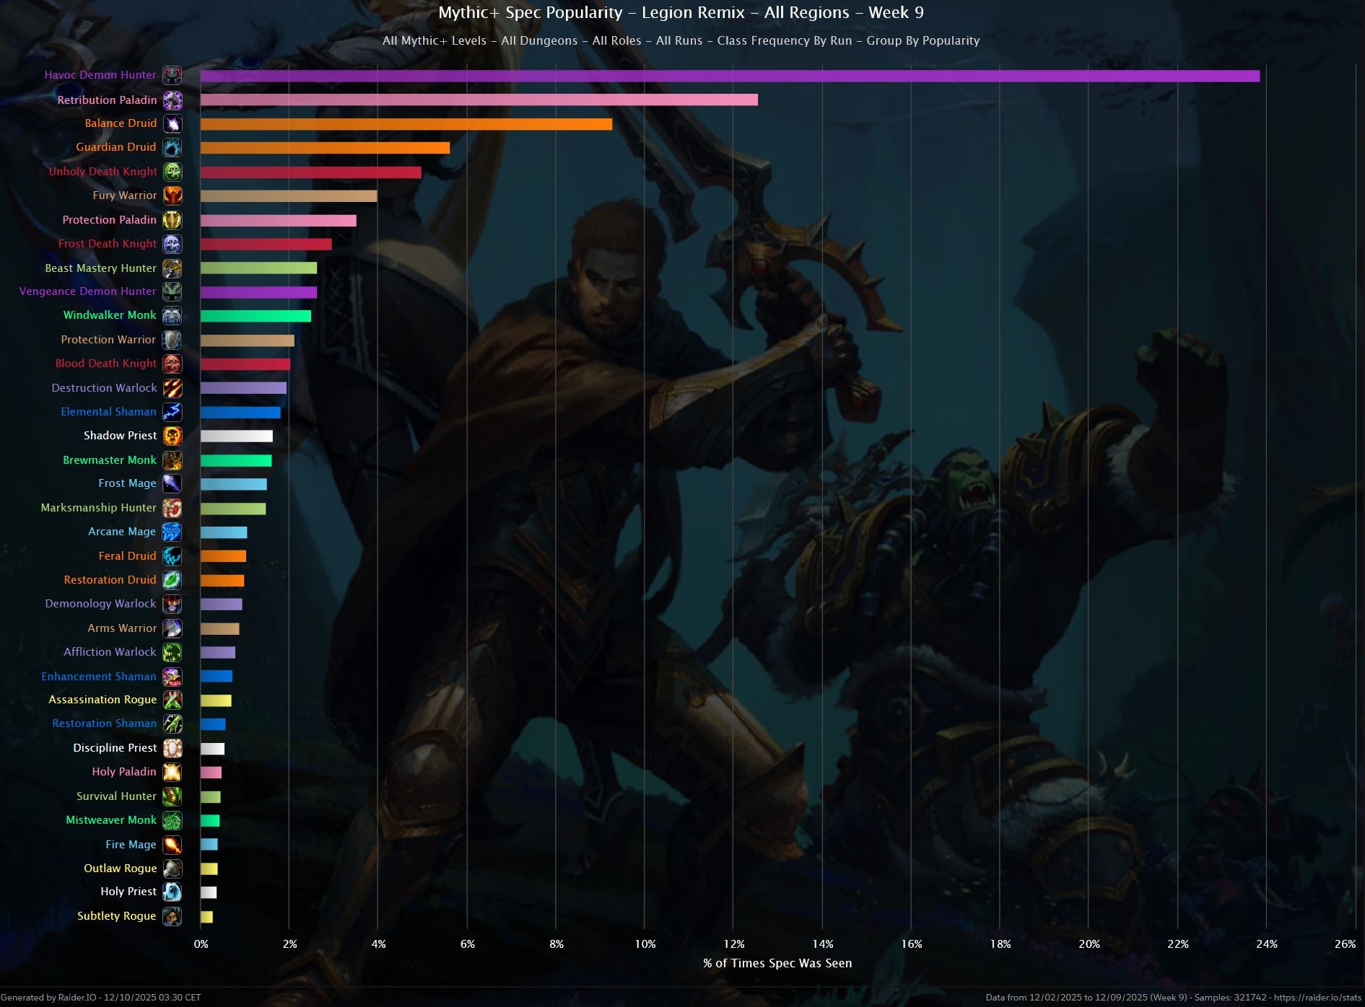This screenshot has width=1365, height=1007.
Task: Select the Windwalker Monk label text
Action: [x=109, y=315]
